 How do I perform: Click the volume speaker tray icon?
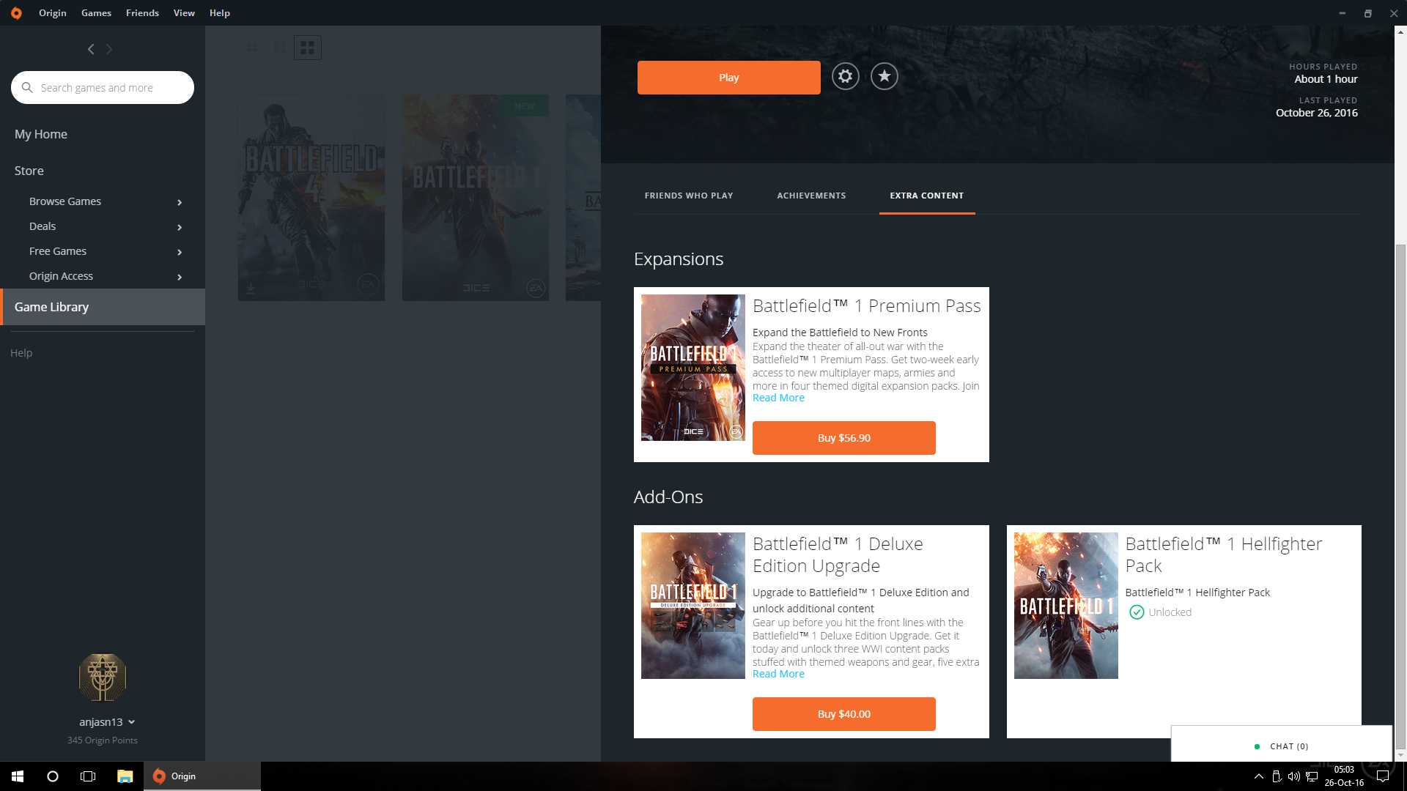coord(1294,776)
